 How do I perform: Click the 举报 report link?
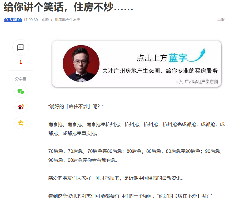point(221,20)
